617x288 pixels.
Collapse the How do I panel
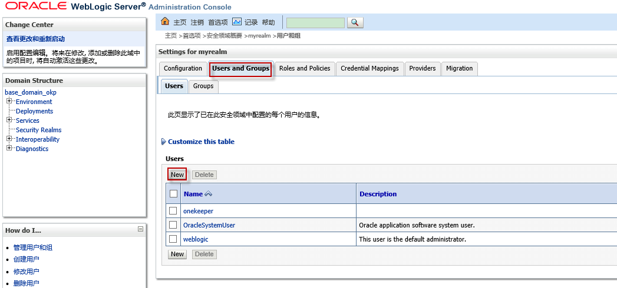[x=140, y=229]
